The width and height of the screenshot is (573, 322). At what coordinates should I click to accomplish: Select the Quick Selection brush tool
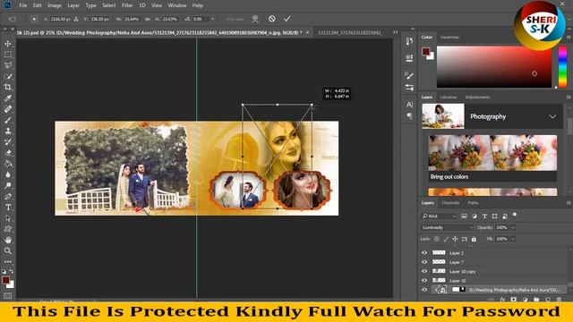[8, 77]
